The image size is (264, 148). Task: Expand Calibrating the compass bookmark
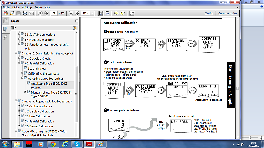22,73
